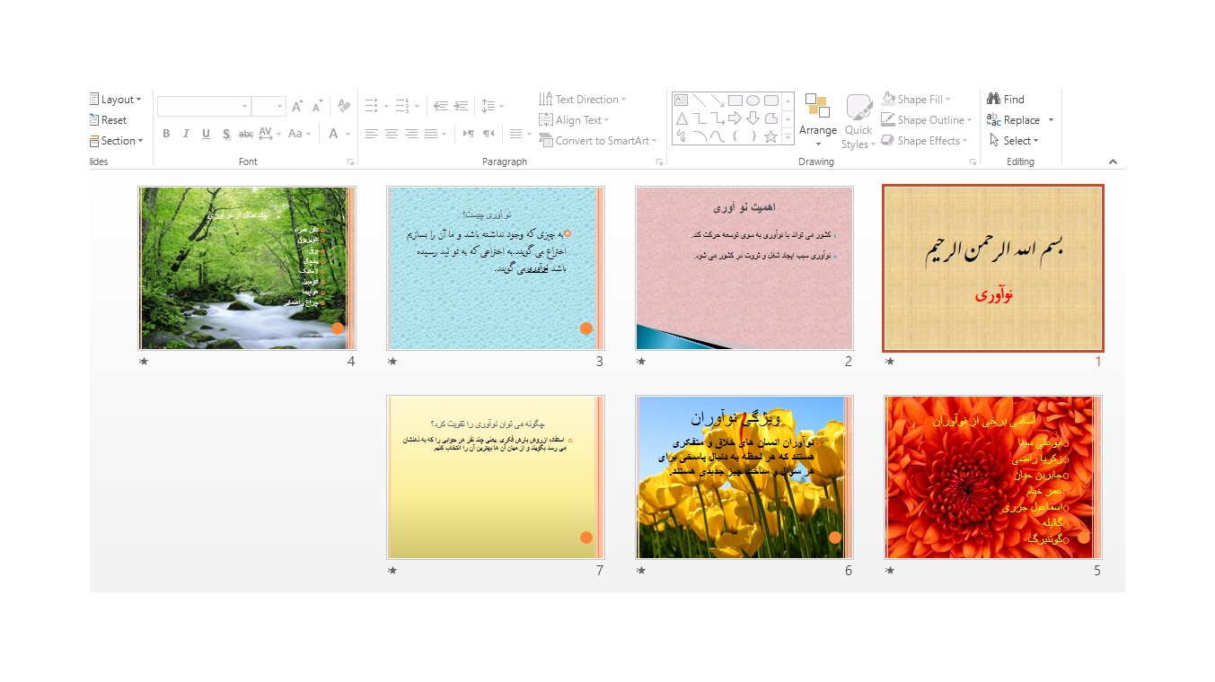Image resolution: width=1215 pixels, height=682 pixels.
Task: Open the Character Spacing AV dropdown
Action: (269, 134)
